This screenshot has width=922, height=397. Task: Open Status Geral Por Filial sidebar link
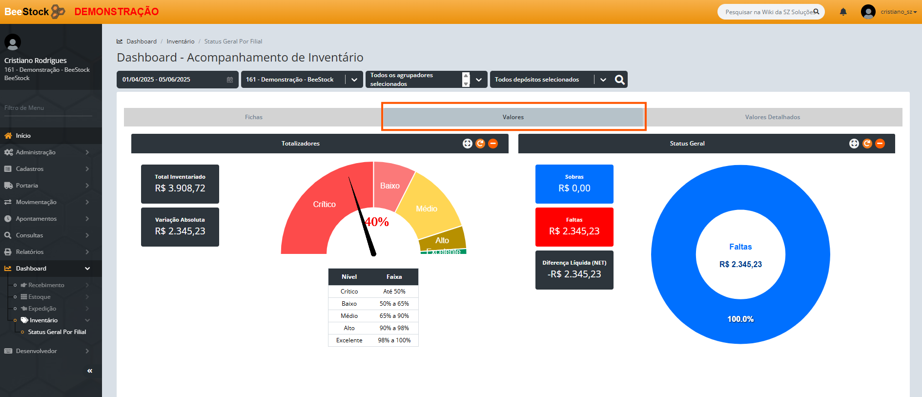(x=57, y=332)
